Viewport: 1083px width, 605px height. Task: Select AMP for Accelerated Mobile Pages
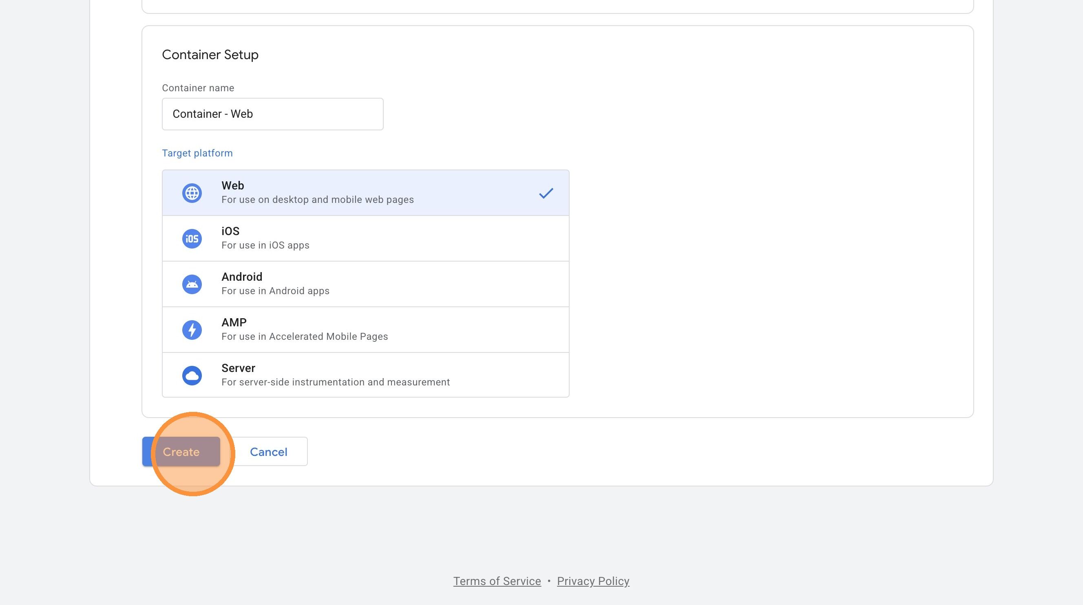(x=365, y=329)
